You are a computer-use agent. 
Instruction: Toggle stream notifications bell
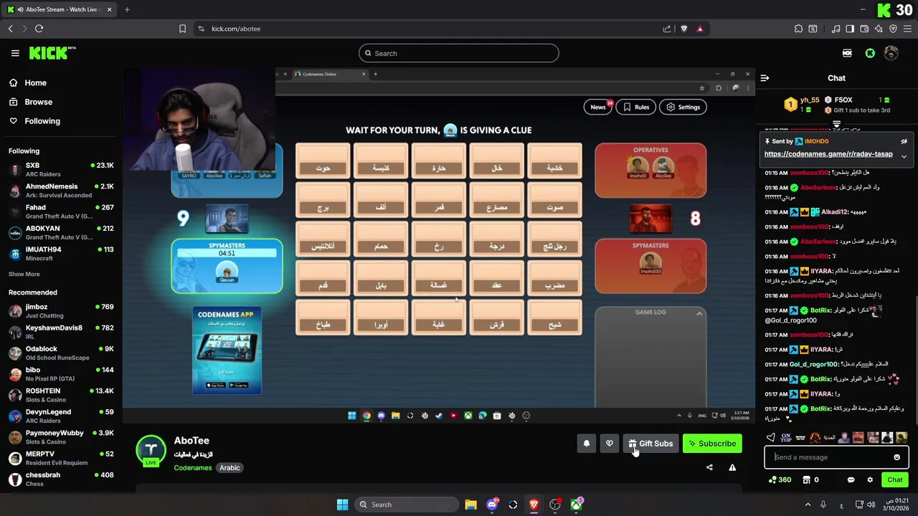click(x=587, y=444)
